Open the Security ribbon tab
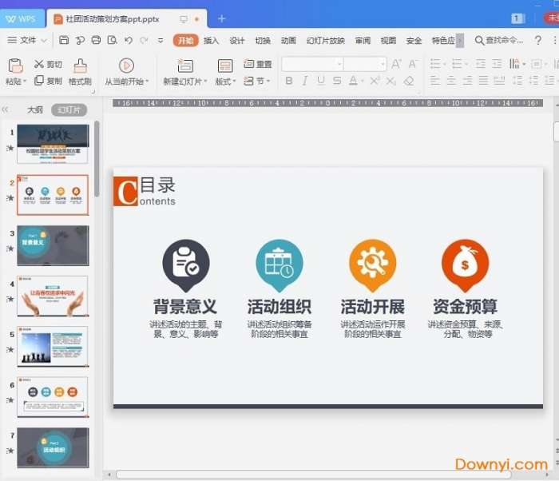The image size is (559, 481). [414, 40]
